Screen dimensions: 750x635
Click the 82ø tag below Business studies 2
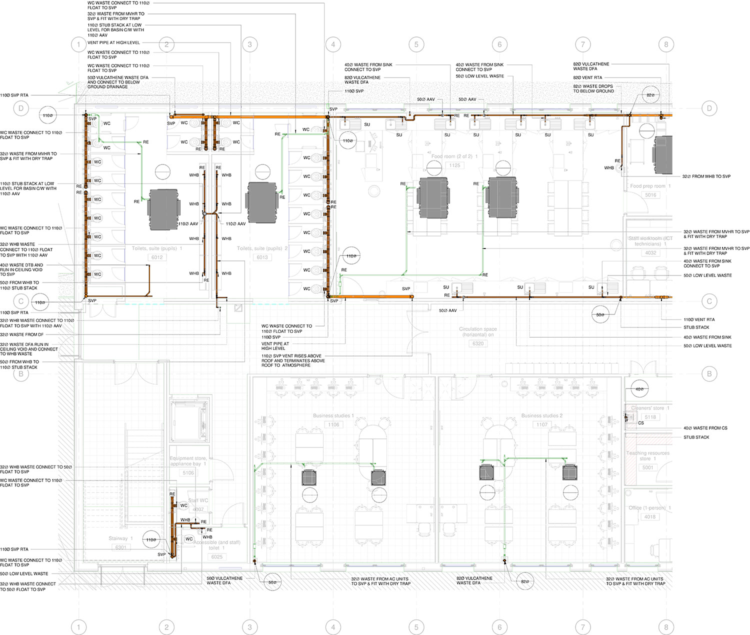[524, 581]
